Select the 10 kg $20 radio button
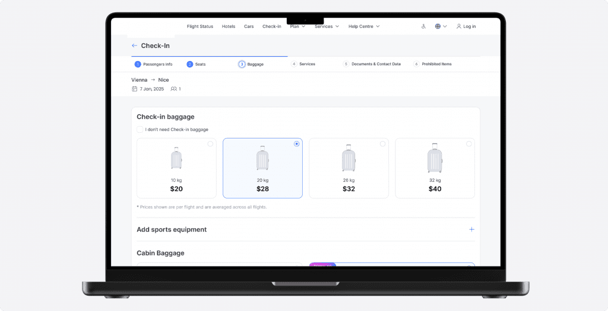 point(210,144)
